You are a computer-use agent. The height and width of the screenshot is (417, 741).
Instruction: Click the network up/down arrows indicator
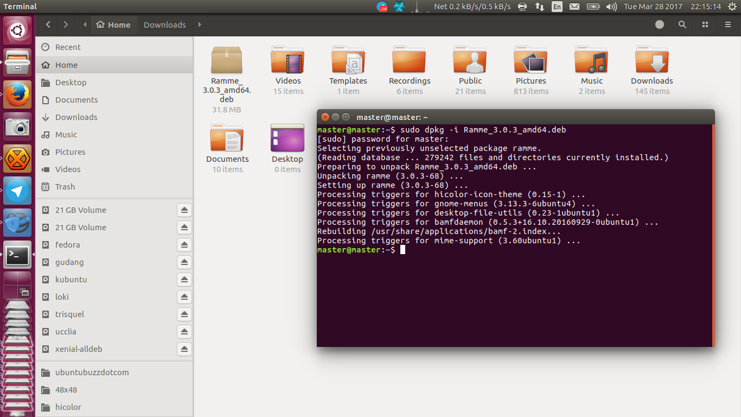coord(539,7)
